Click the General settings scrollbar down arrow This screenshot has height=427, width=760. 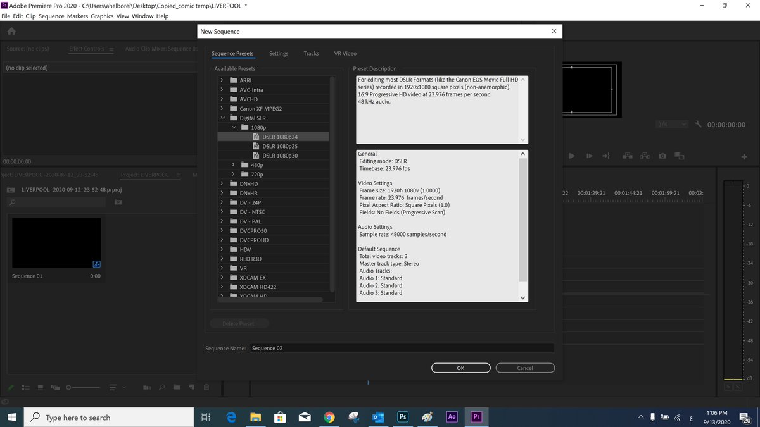pos(523,297)
